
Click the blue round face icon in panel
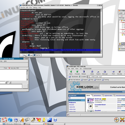pyautogui.click(x=55, y=120)
